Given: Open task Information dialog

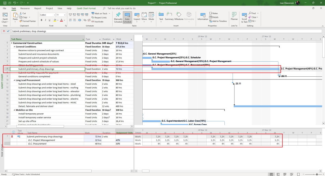Looking at the screenshot, I should 203,16.
